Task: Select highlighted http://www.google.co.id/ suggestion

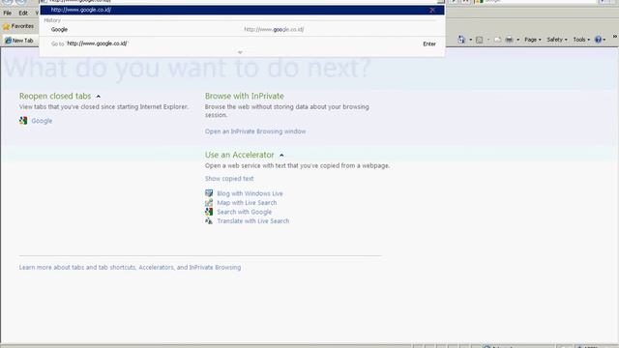Action: (x=242, y=10)
